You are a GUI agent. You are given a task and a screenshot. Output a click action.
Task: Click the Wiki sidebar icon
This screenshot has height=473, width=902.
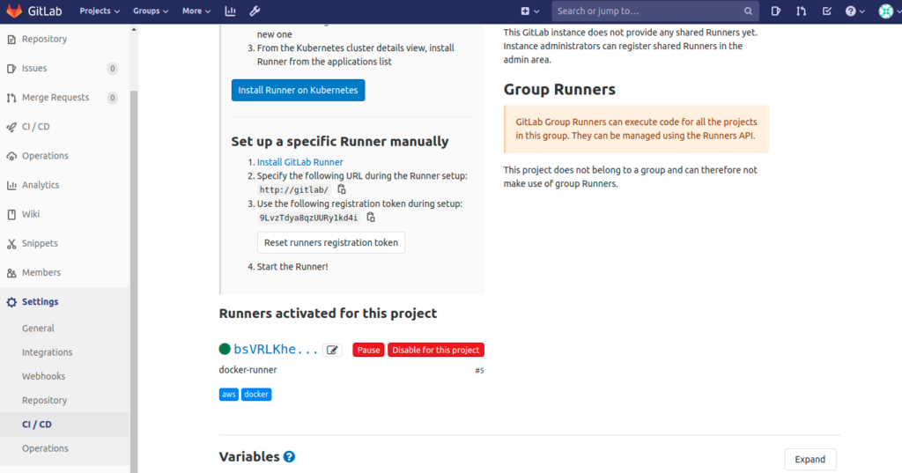coord(11,215)
